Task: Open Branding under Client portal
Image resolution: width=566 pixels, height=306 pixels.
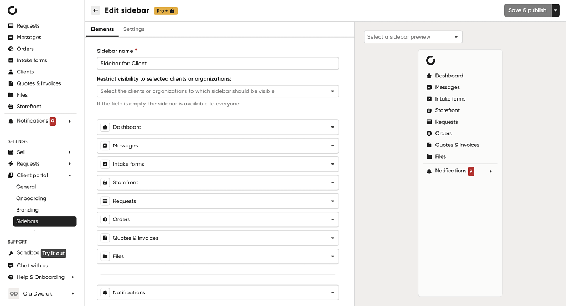Action: click(27, 210)
